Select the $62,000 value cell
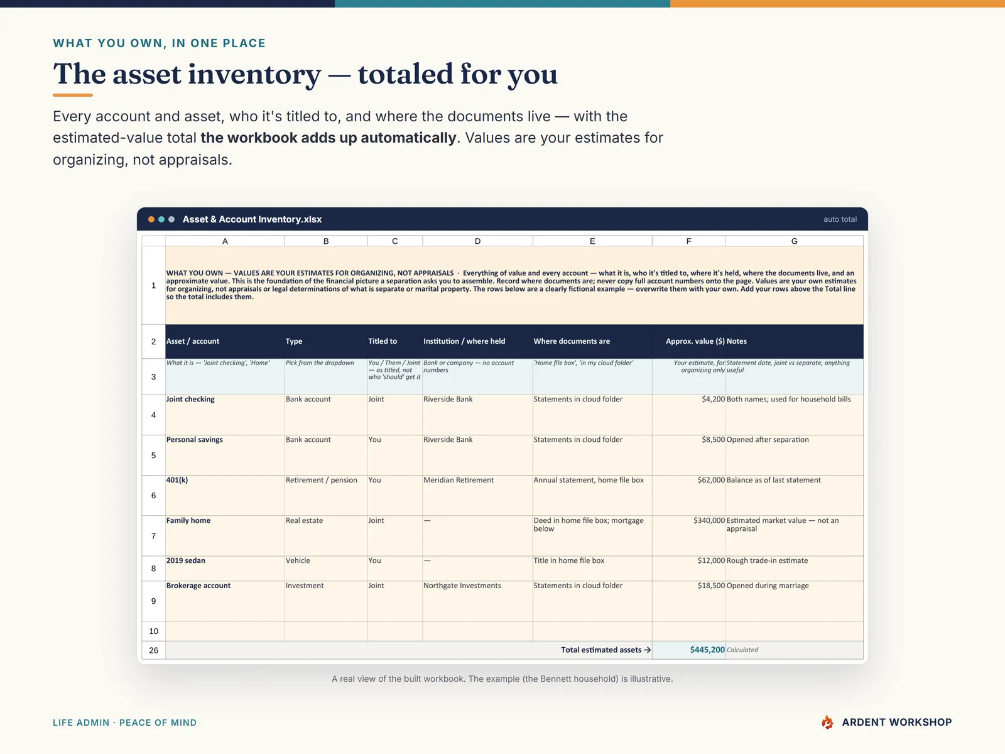This screenshot has width=1005, height=754. [x=689, y=496]
